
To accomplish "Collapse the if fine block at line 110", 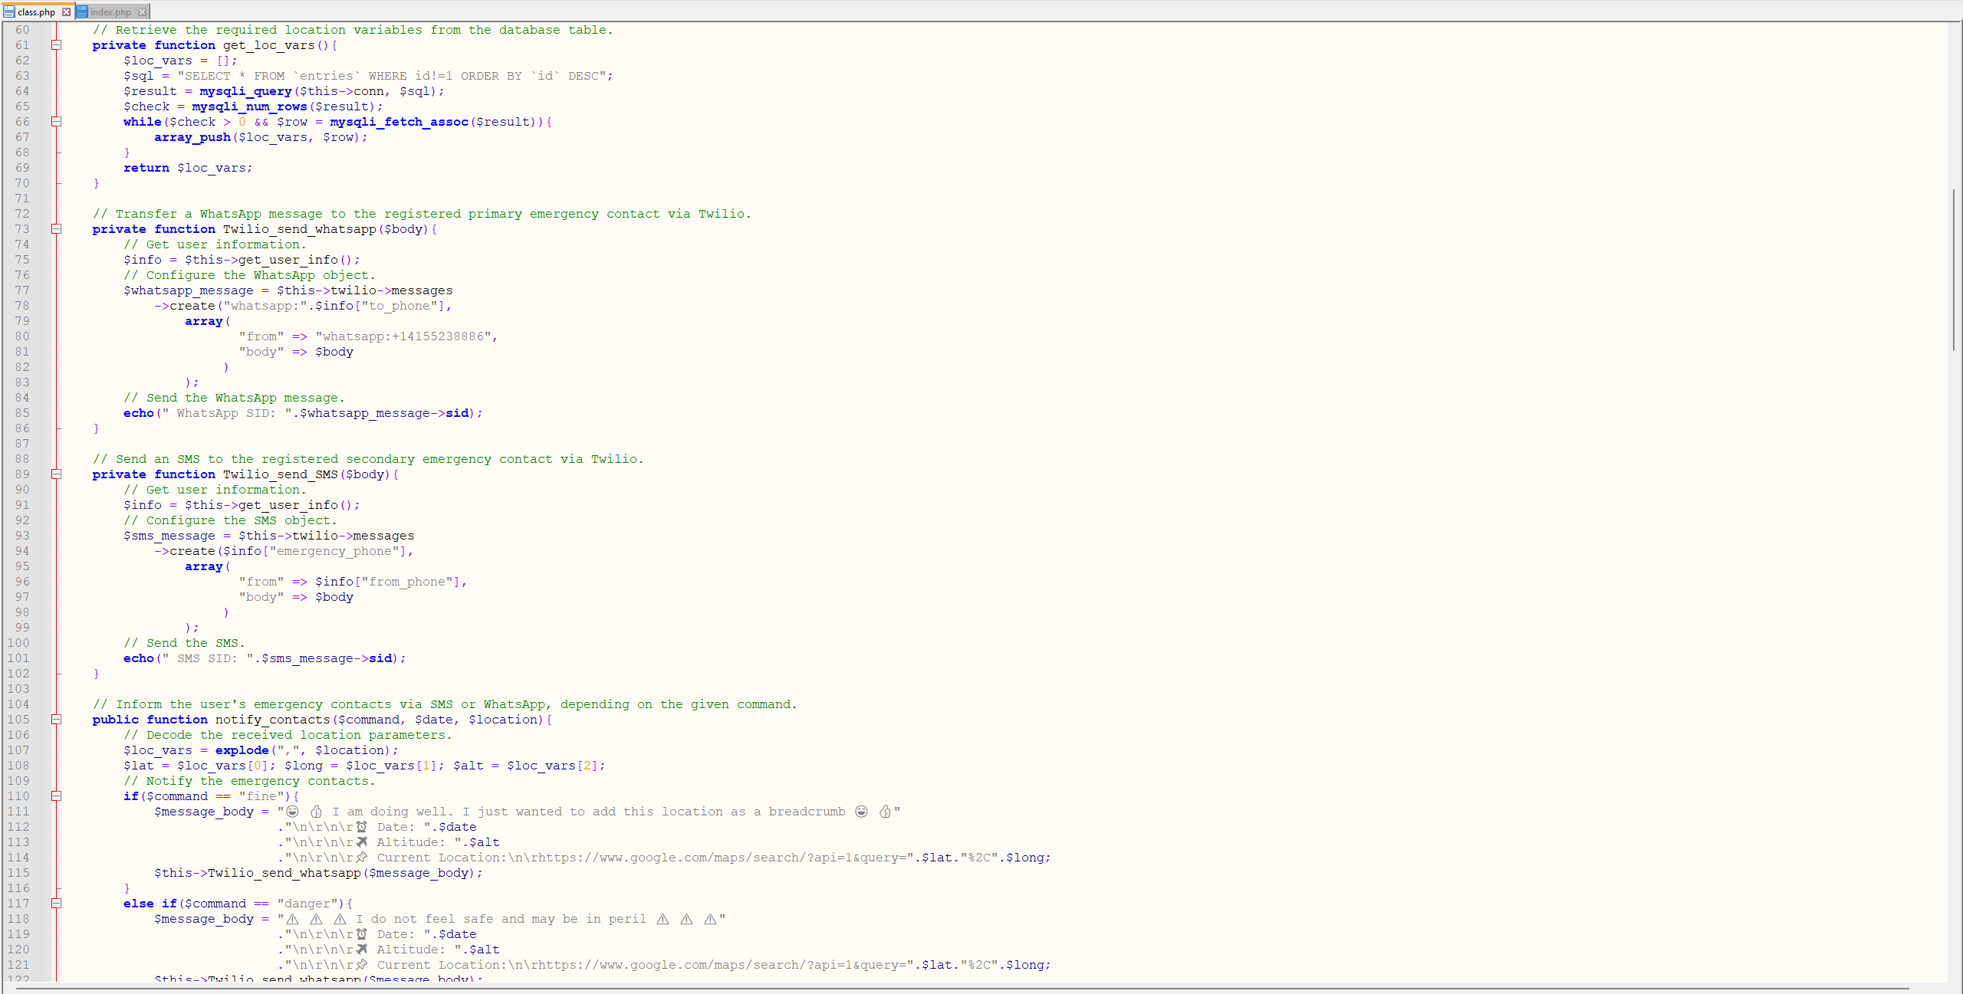I will tap(56, 796).
